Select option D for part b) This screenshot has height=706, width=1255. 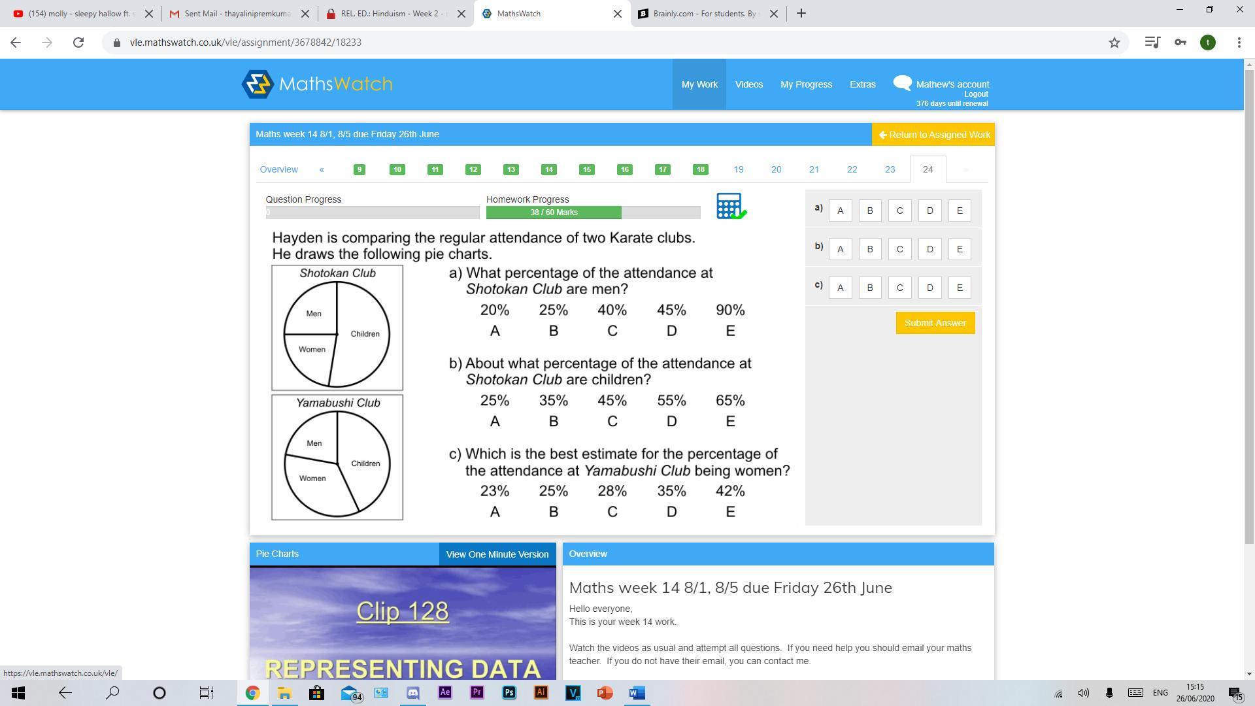(x=929, y=249)
